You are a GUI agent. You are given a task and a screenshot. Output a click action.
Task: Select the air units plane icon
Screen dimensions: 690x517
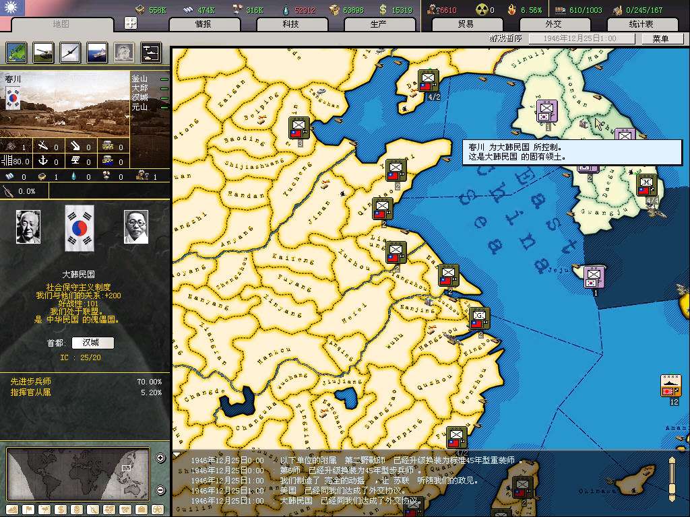pyautogui.click(x=70, y=53)
